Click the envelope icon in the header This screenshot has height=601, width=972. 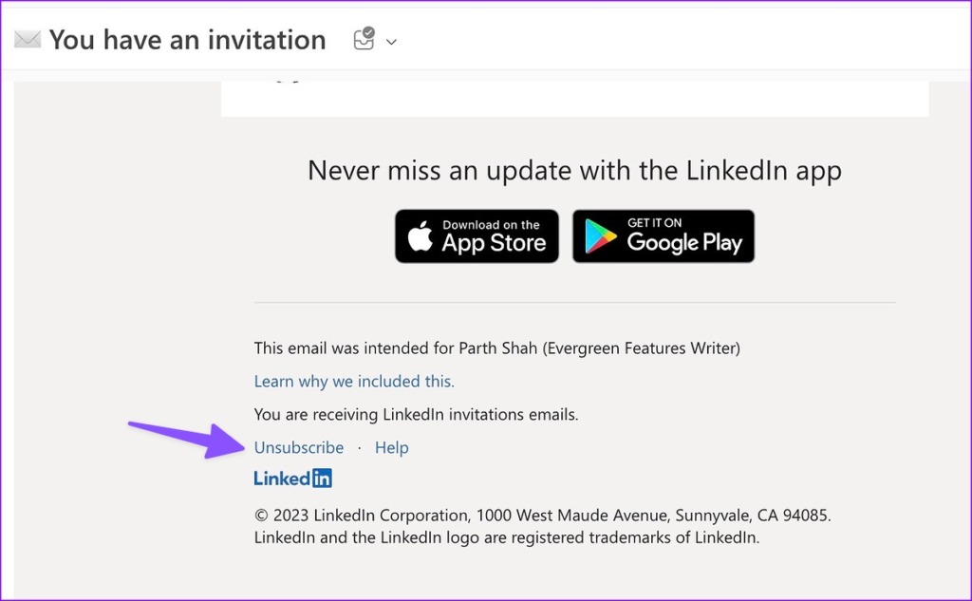click(x=26, y=40)
